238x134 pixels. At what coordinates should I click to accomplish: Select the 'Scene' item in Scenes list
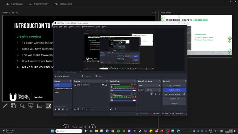63,85
